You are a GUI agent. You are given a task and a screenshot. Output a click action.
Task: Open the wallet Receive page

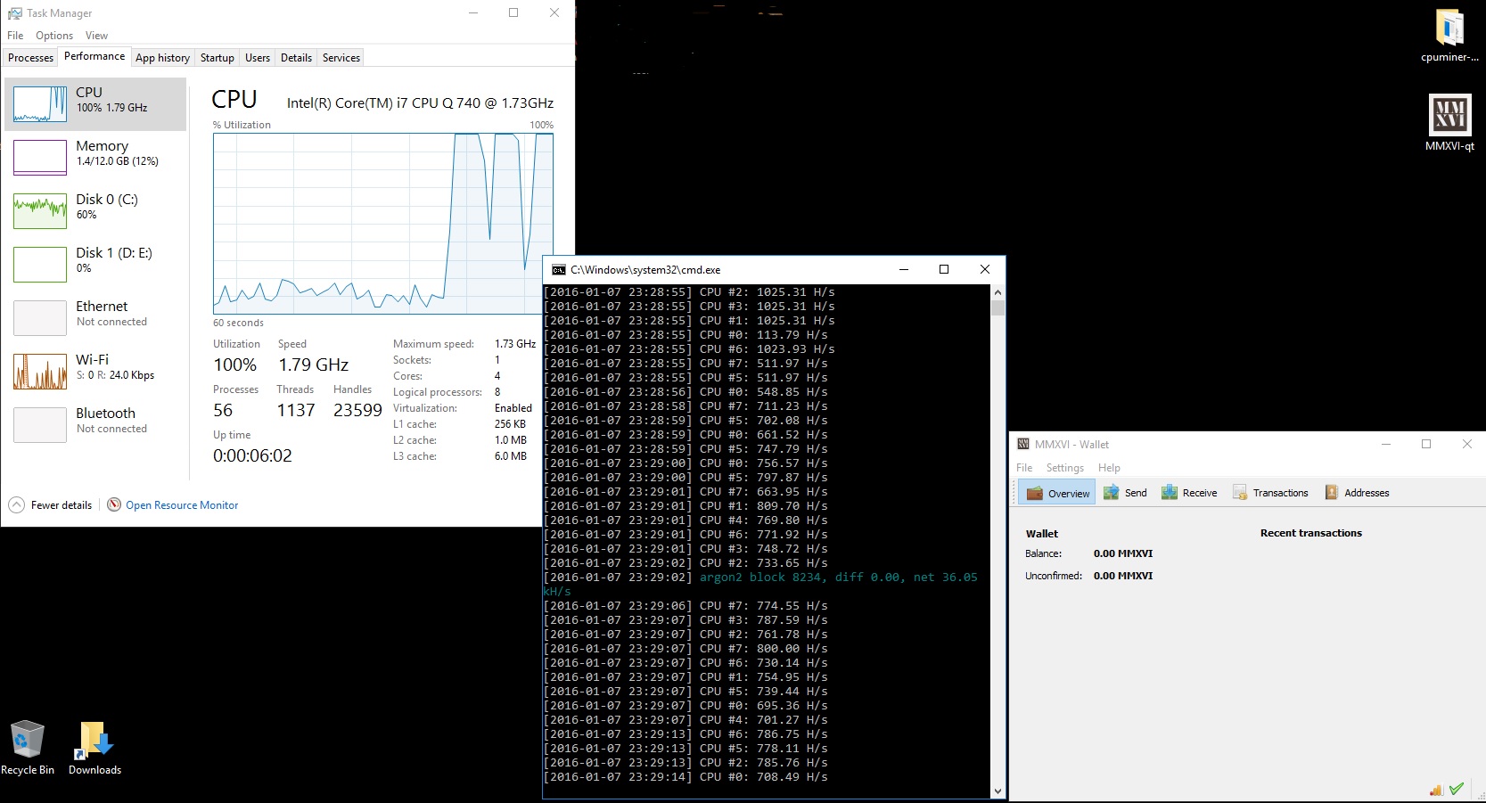1189,493
